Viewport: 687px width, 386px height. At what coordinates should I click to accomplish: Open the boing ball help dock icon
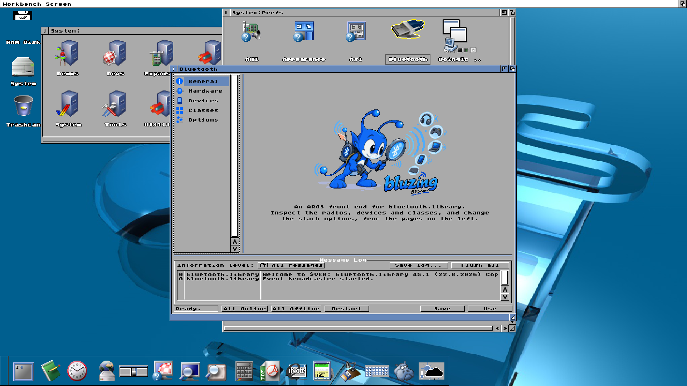(x=163, y=371)
